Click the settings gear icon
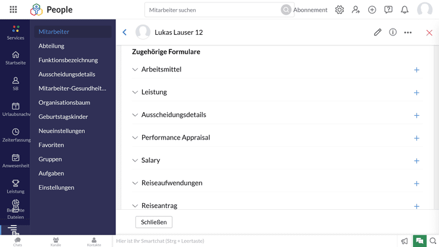This screenshot has width=439, height=247. [340, 10]
